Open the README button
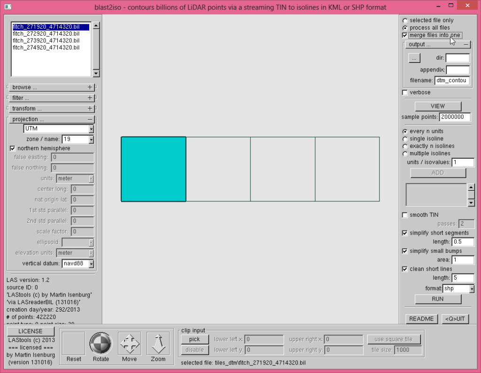Image resolution: width=481 pixels, height=373 pixels. click(x=421, y=319)
